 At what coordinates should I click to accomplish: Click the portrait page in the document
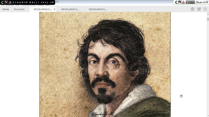tap(105, 64)
